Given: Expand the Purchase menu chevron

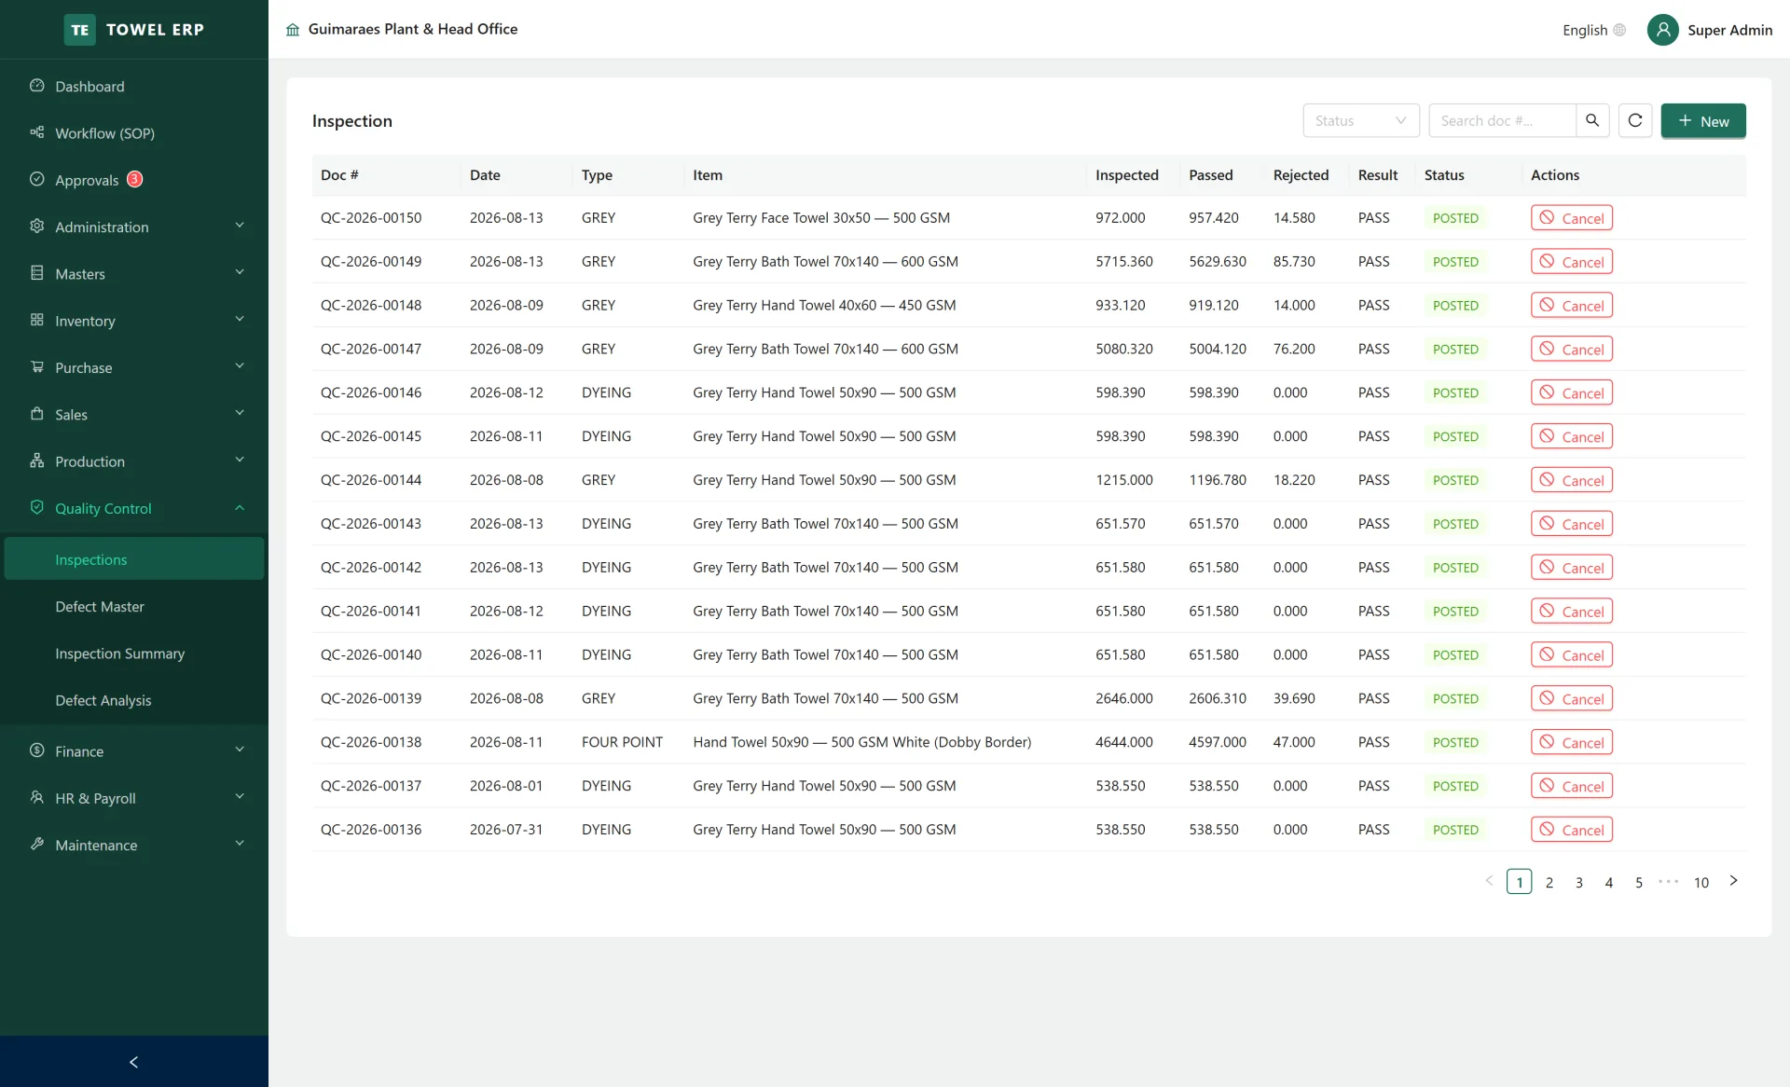Looking at the screenshot, I should pyautogui.click(x=240, y=366).
